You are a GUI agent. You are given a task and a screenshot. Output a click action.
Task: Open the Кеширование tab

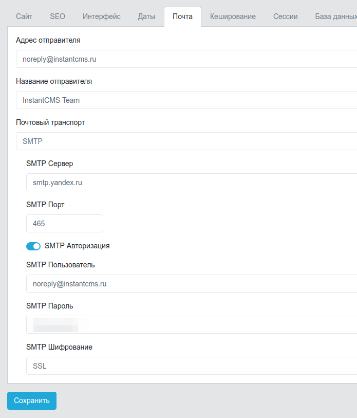tap(233, 16)
